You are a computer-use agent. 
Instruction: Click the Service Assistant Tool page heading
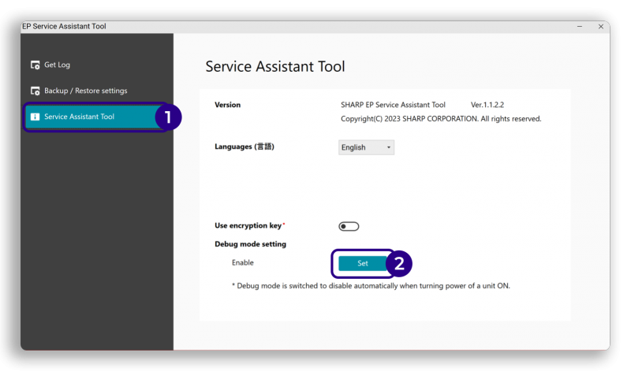(x=275, y=66)
